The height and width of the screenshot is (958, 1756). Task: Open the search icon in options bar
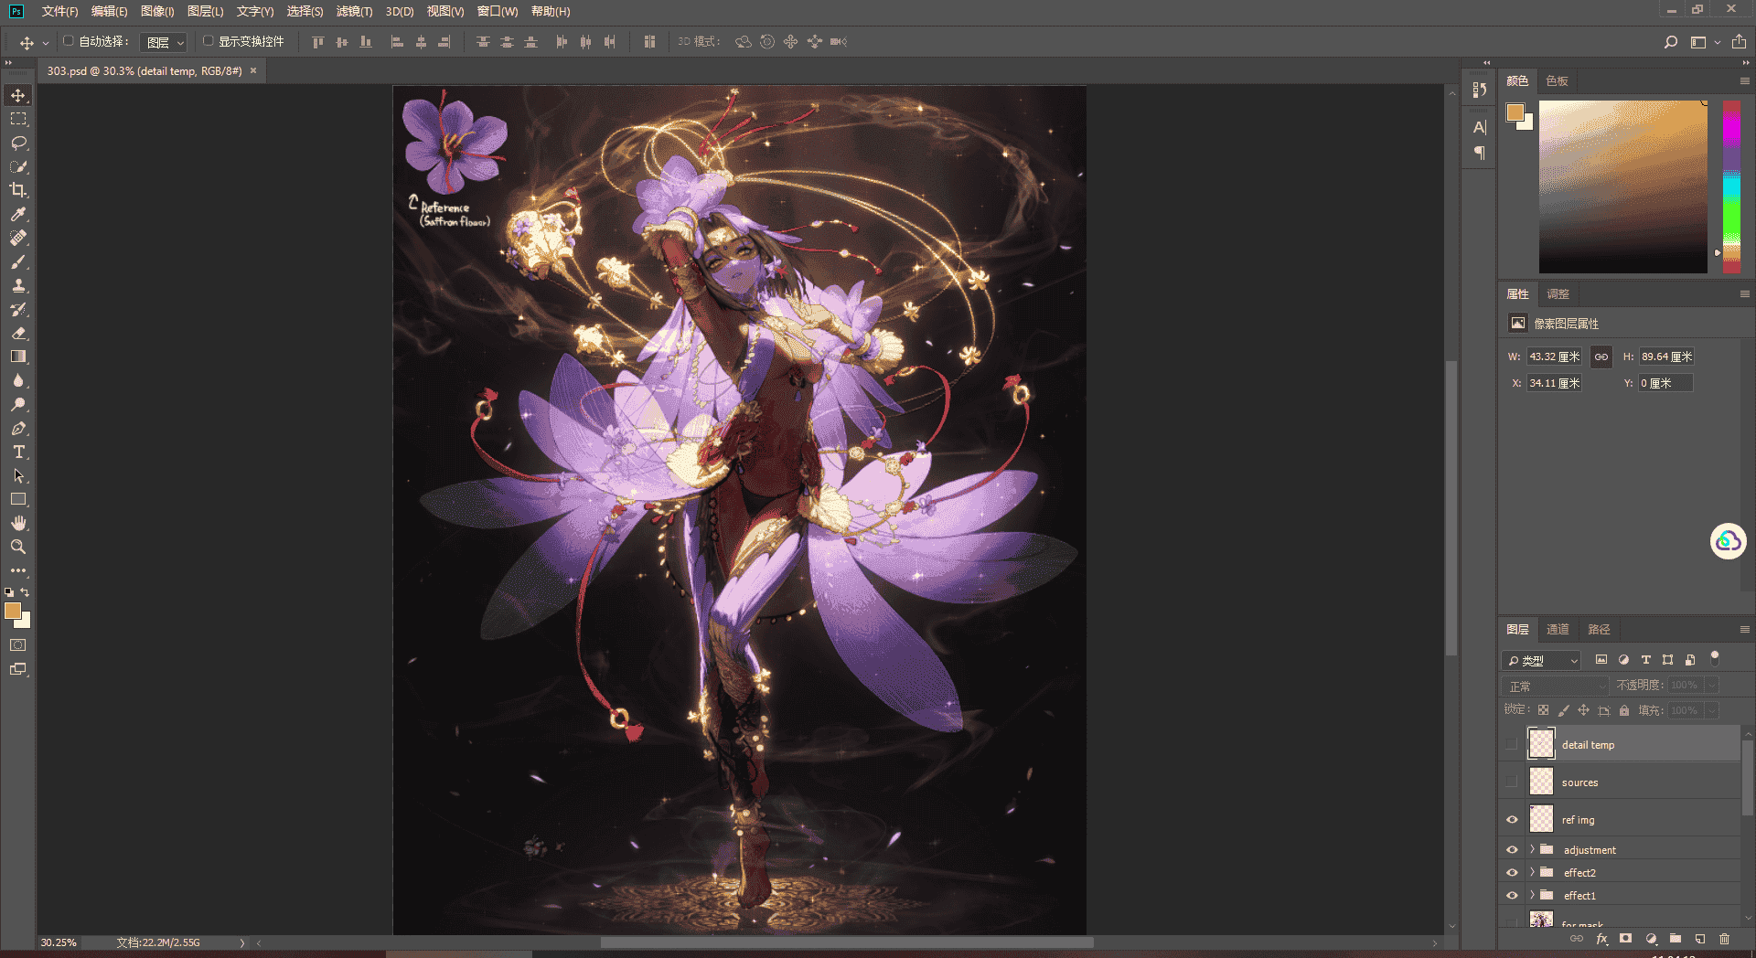[1671, 42]
